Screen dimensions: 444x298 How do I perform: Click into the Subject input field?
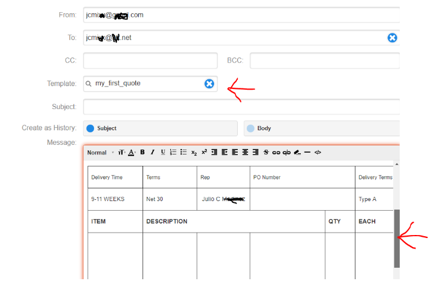click(241, 107)
